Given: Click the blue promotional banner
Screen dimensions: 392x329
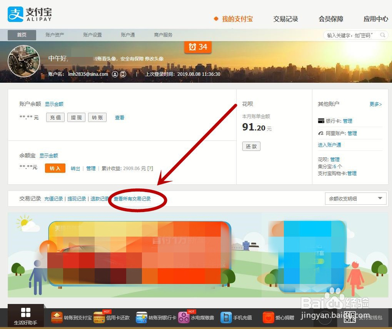Looking at the screenshot, I should [312, 256].
